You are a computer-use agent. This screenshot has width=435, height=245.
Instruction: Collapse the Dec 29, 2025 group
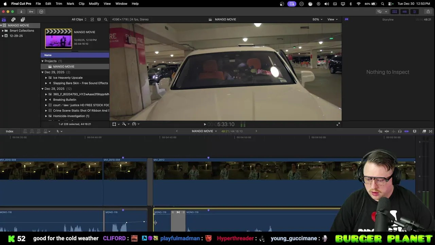point(42,72)
